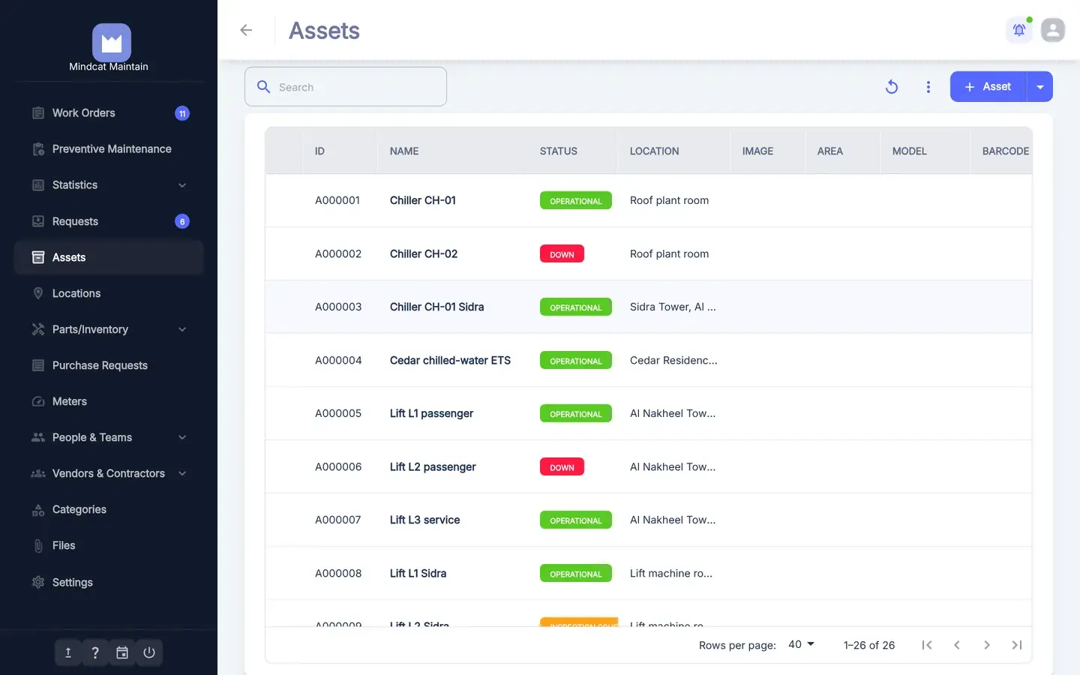Open Chiller CH-02 asset row
Image resolution: width=1080 pixels, height=675 pixels.
(648, 253)
